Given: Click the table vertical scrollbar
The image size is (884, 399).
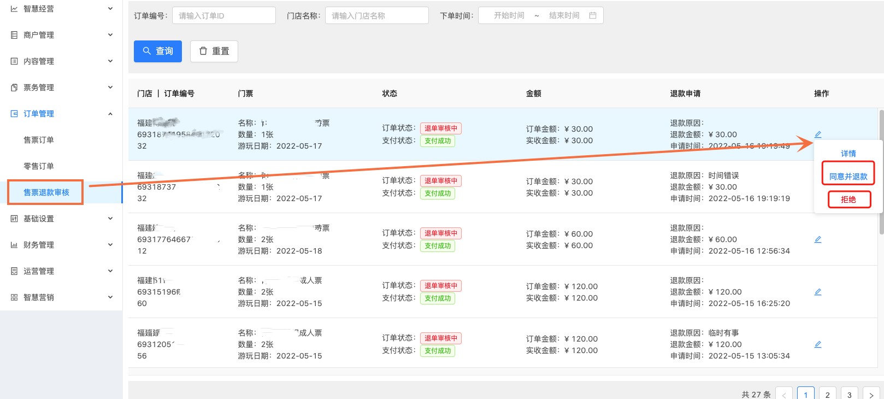Looking at the screenshot, I should click(881, 172).
